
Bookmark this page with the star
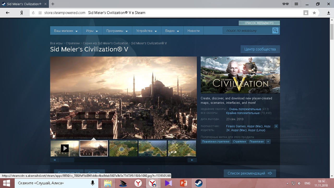(314, 13)
